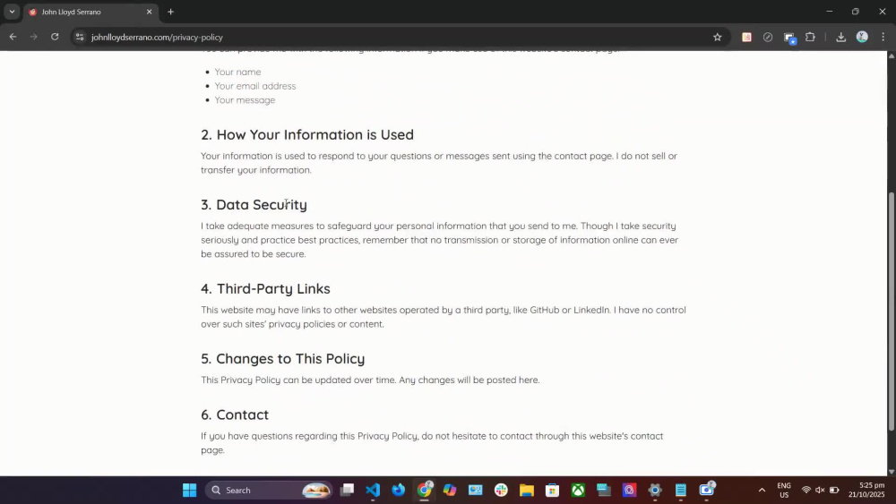The width and height of the screenshot is (896, 504).
Task: Click the '4. Third-Party Links' heading
Action: pyautogui.click(x=265, y=289)
